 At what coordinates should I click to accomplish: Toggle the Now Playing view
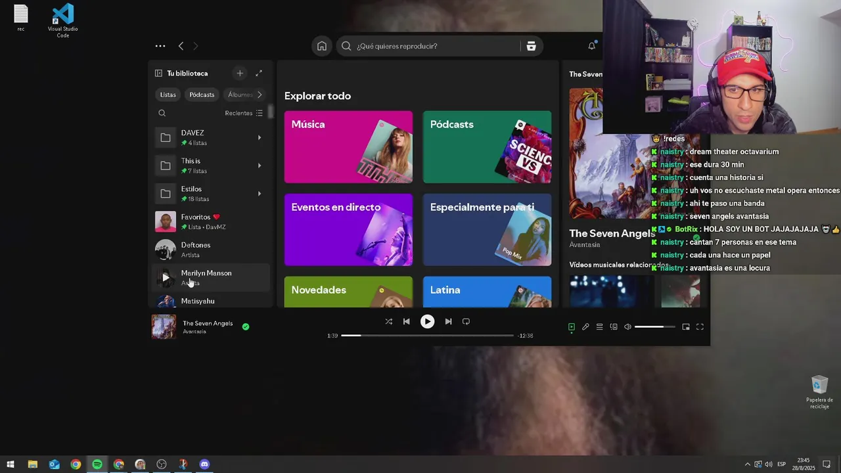coord(572,327)
